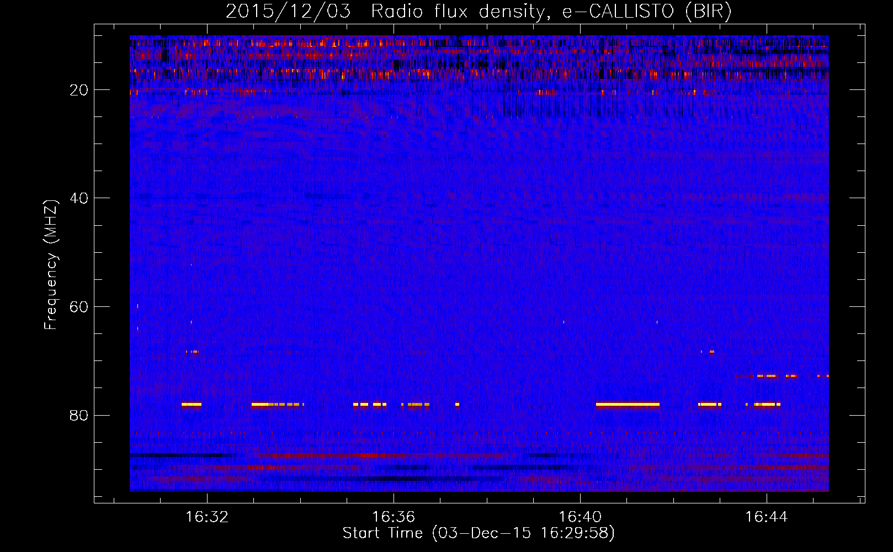The height and width of the screenshot is (552, 893).
Task: Click the 16:44 time tick label
Action: point(767,517)
